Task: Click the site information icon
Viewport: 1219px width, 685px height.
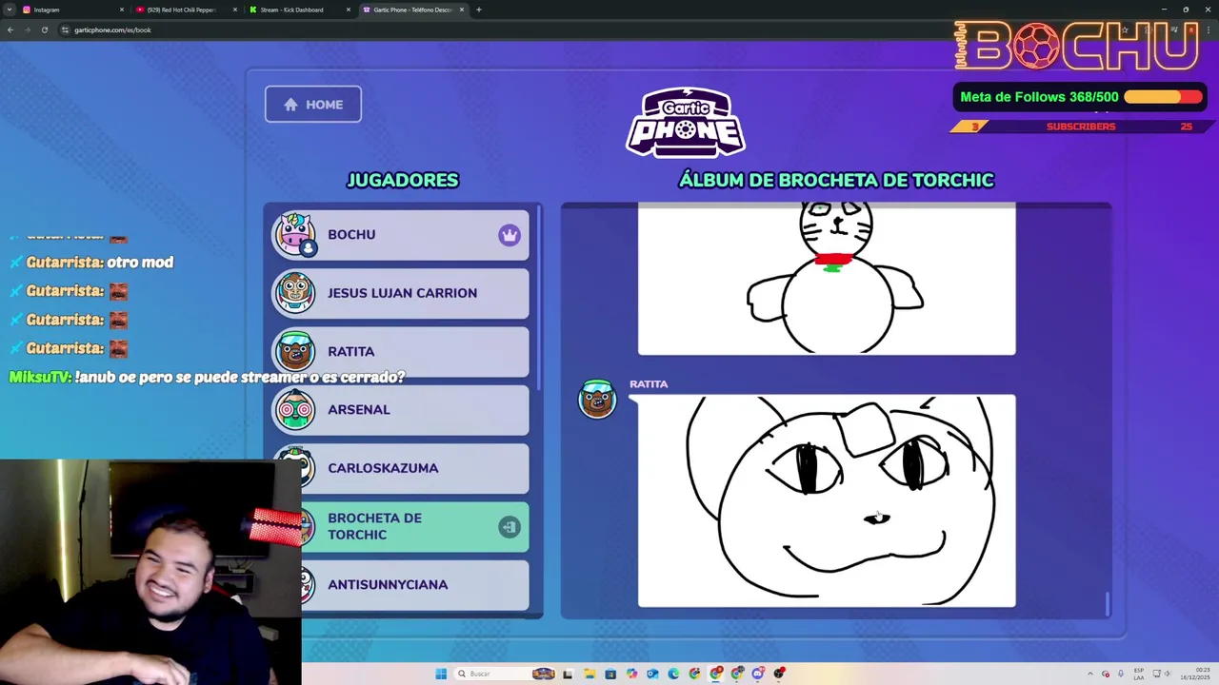Action: pyautogui.click(x=65, y=29)
